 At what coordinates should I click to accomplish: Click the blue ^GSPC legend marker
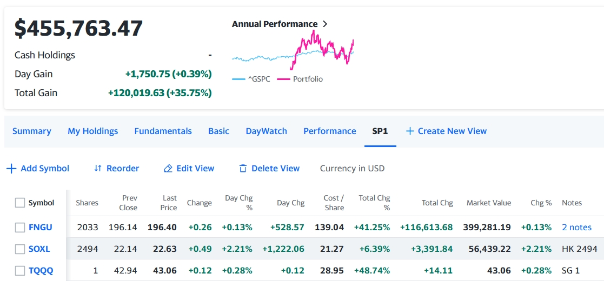click(x=238, y=79)
